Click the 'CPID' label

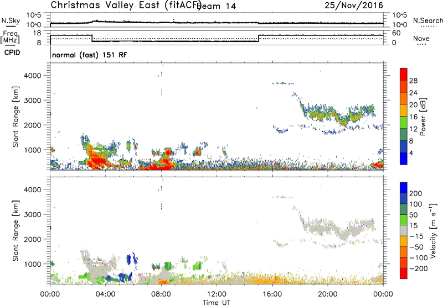12,52
